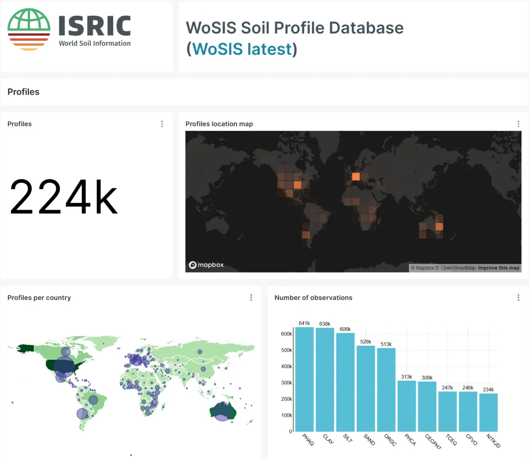Click the Profiles location map title
Viewport: 529px width, 459px height.
coord(219,124)
